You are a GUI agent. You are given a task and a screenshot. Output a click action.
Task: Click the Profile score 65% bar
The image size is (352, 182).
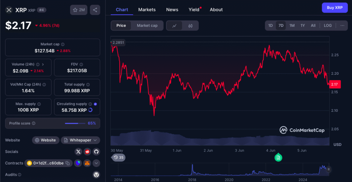click(x=75, y=123)
